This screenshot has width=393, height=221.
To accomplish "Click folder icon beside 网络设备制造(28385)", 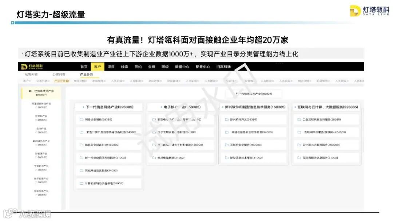I will pos(82,120).
